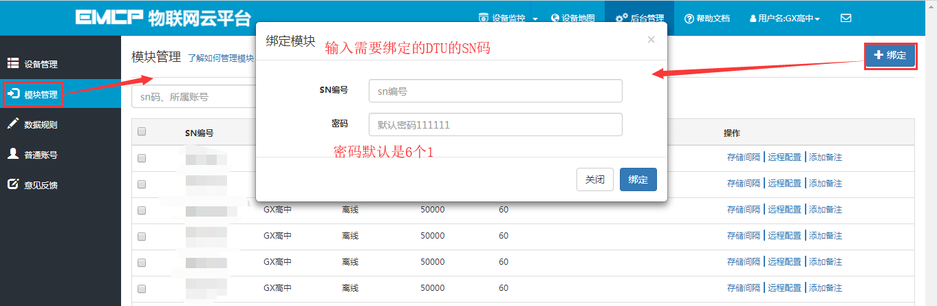Focus the sn码、所属账号 search box
This screenshot has width=937, height=306.
(193, 97)
